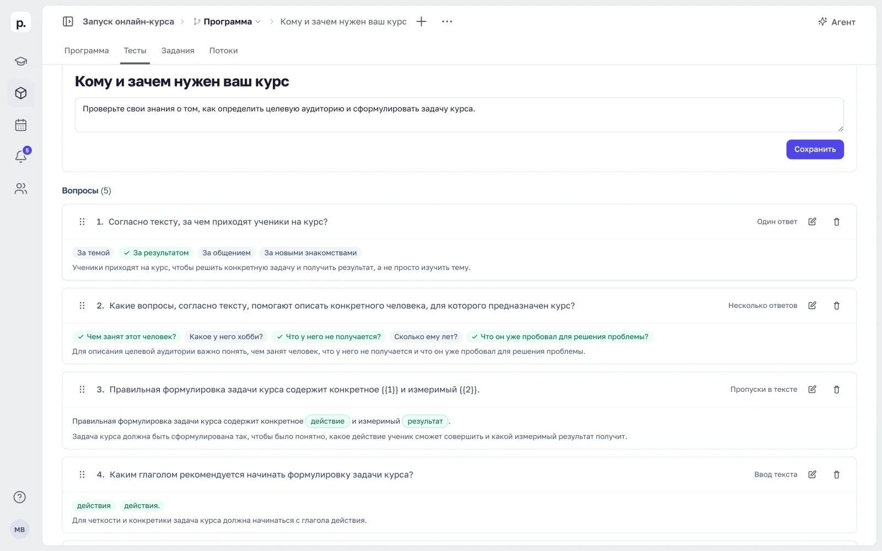
Task: Edit question 1 about why students come
Action: 812,222
